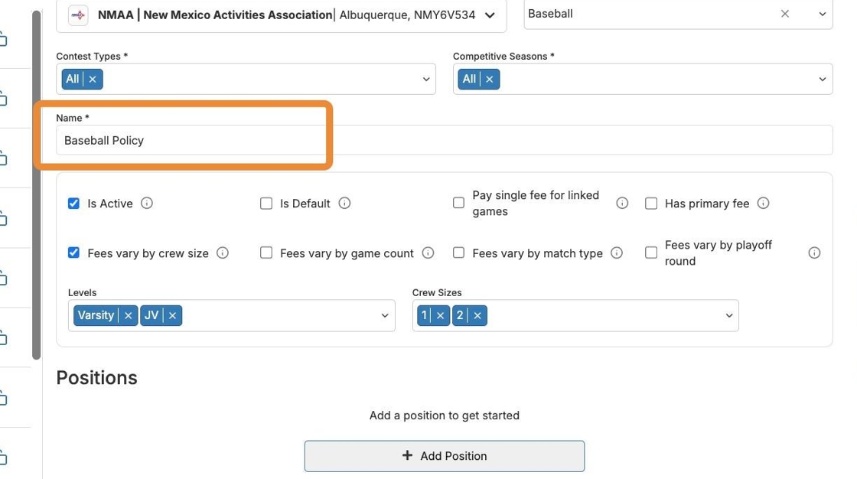Open the Contest Types dropdown

point(426,79)
